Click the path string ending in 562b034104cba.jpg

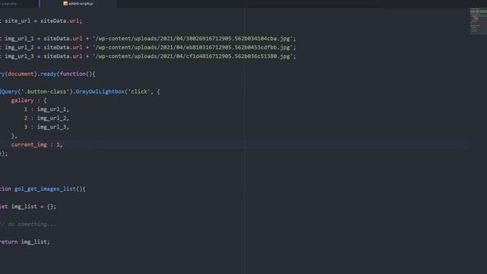click(193, 39)
